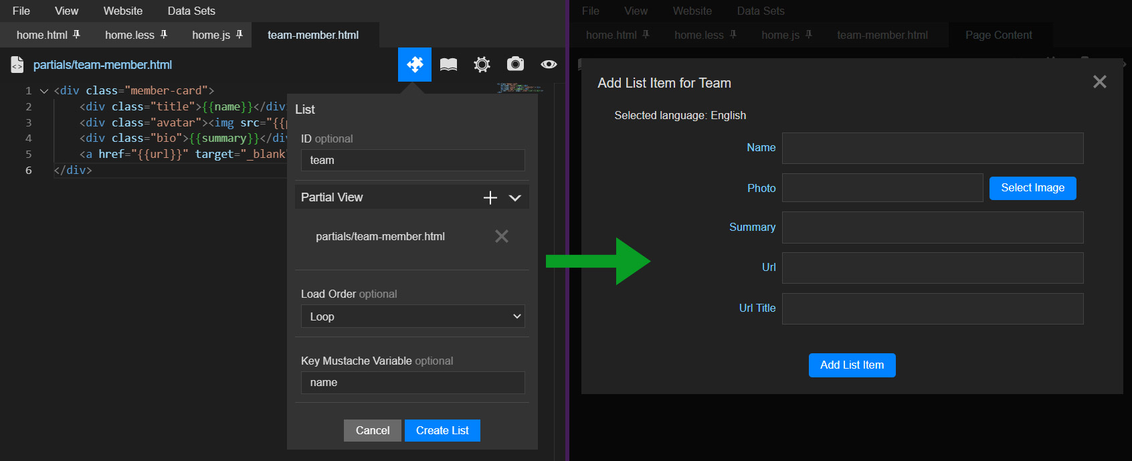Toggle the eye preview icon

point(549,64)
